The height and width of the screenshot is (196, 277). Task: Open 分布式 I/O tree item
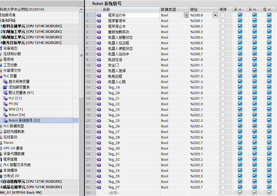tap(11, 176)
